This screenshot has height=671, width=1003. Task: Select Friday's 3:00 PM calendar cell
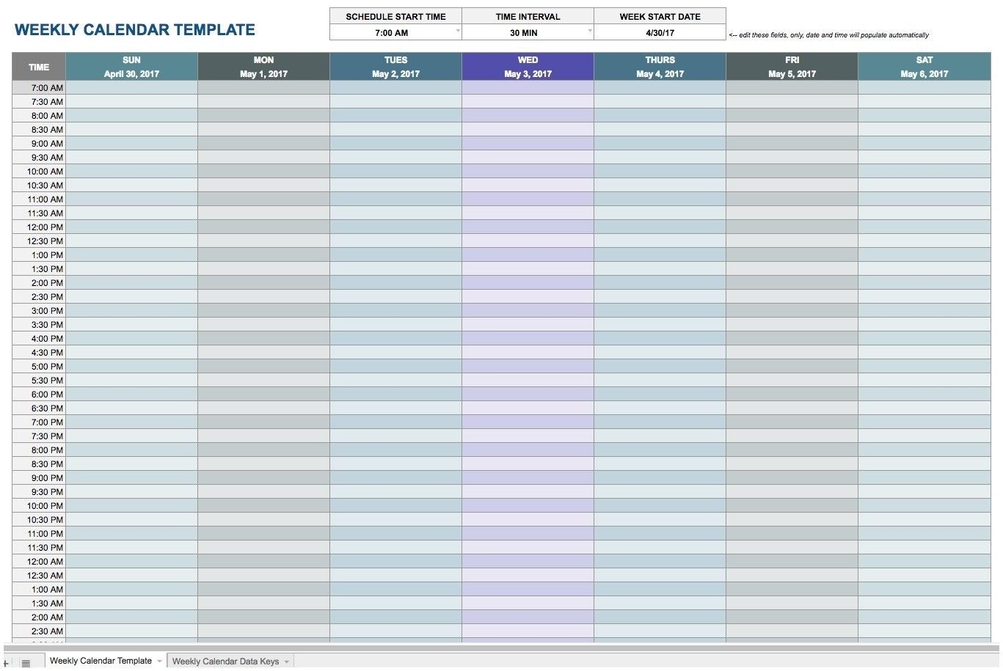[x=792, y=311]
